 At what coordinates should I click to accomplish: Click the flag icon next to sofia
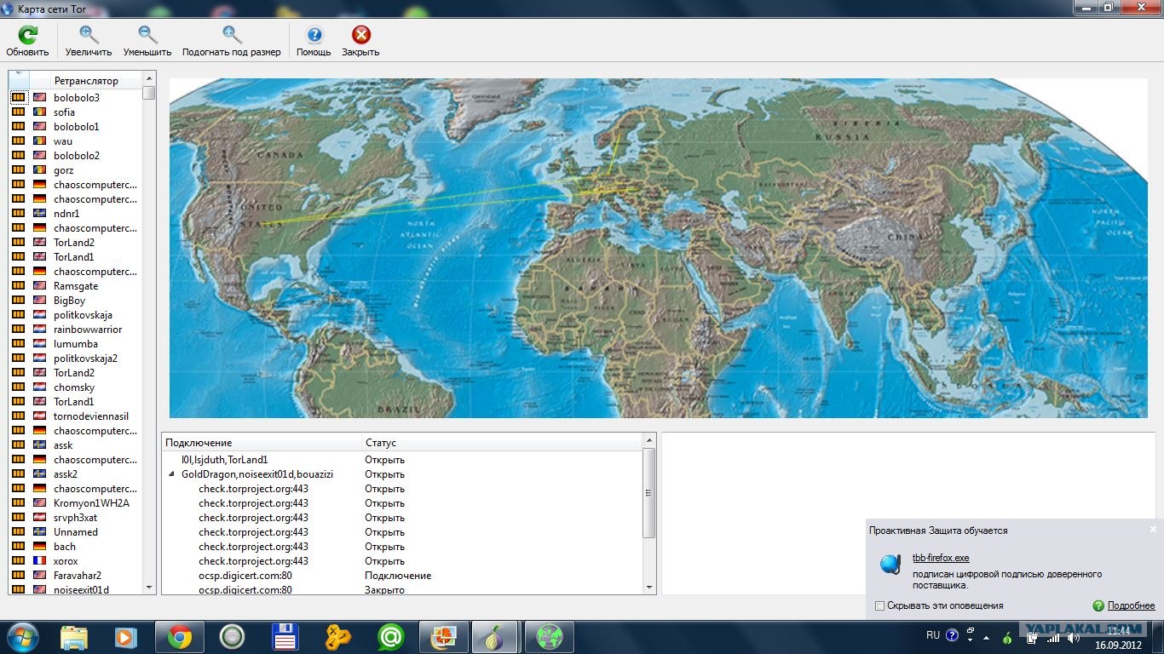[40, 112]
